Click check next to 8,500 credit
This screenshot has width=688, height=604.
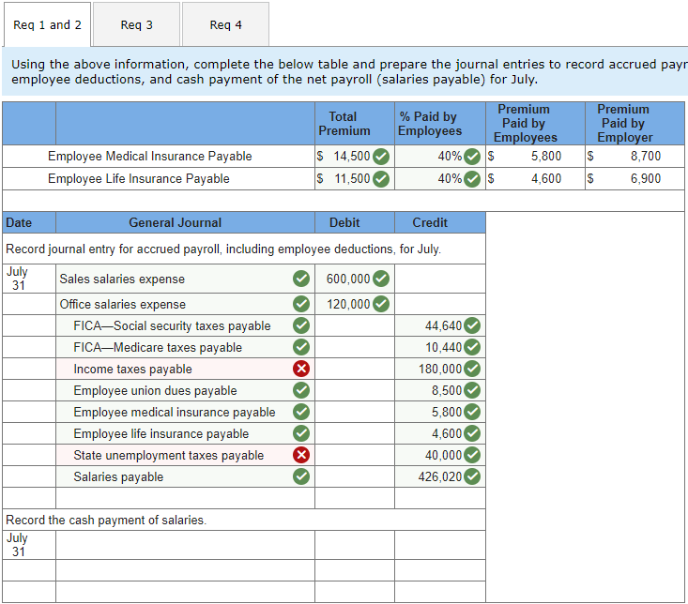(472, 390)
